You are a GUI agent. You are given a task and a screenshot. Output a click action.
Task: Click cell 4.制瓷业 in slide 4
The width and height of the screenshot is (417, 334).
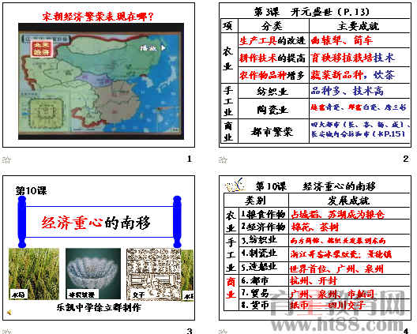coord(264,254)
